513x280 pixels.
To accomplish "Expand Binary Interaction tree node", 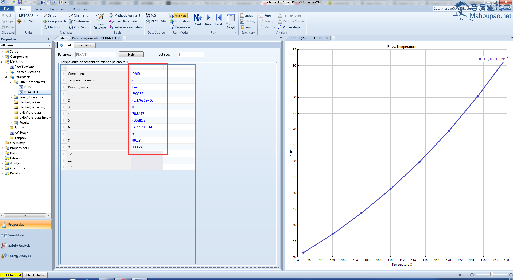I will pos(11,97).
